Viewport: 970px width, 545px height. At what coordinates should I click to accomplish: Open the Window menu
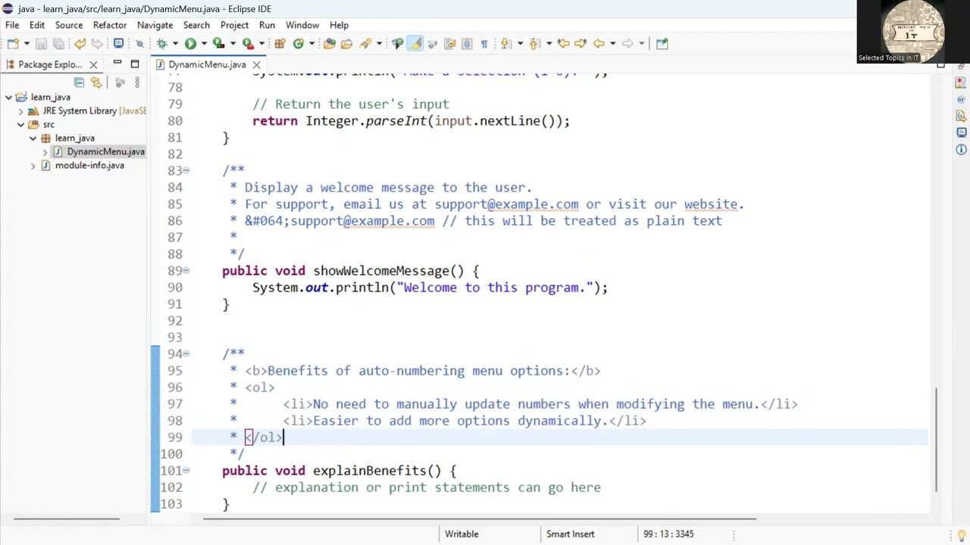(302, 25)
